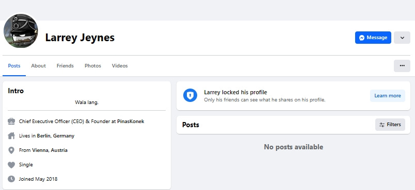Image resolution: width=415 pixels, height=190 pixels.
Task: Select the Videos tab
Action: [120, 66]
